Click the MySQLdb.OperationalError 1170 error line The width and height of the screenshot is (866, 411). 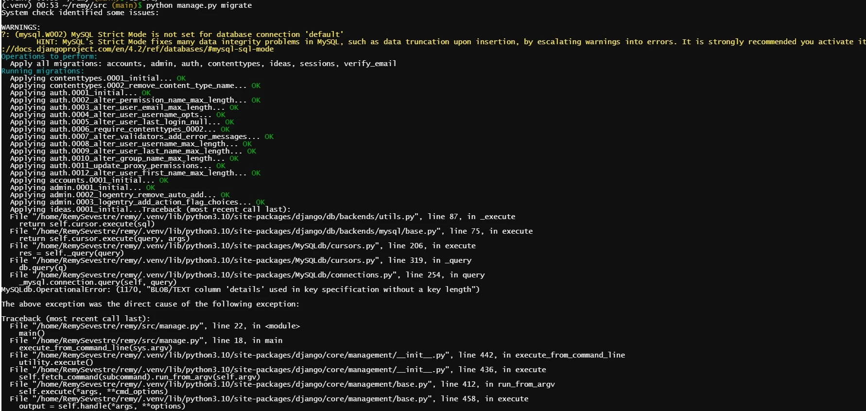click(240, 290)
